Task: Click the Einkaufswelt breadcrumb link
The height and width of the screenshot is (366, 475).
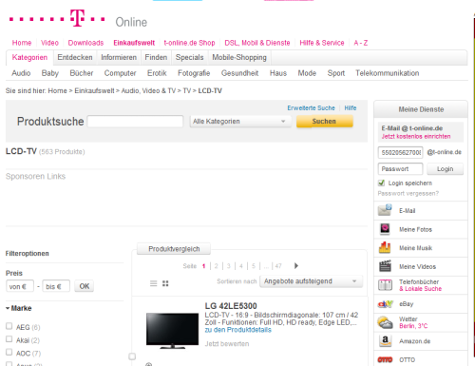Action: pyautogui.click(x=94, y=90)
